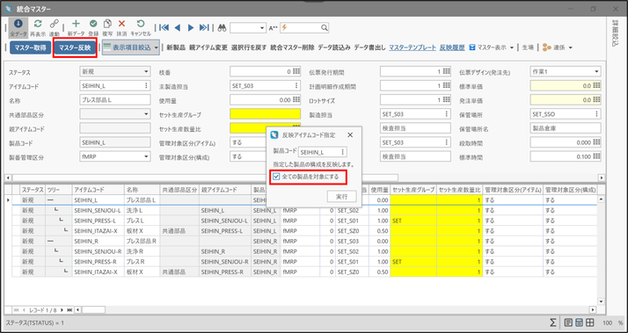This screenshot has width=628, height=333.
Task: Open the 反映履歴 link
Action: tap(452, 47)
